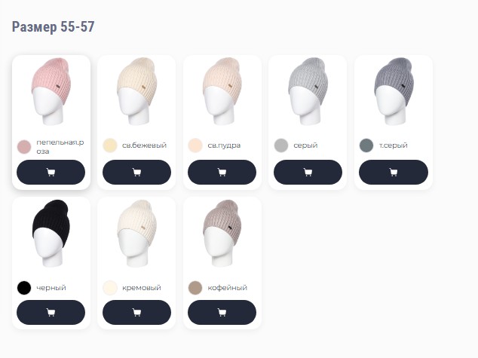
Task: Add т.серый hat to cart
Action: coord(394,172)
